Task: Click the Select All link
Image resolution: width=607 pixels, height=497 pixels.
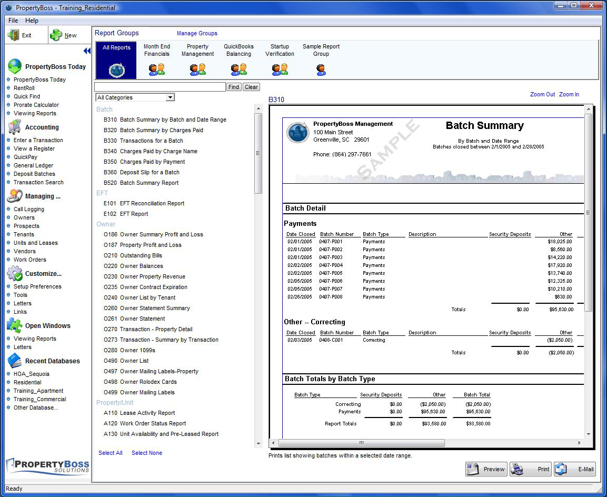Action: tap(111, 453)
